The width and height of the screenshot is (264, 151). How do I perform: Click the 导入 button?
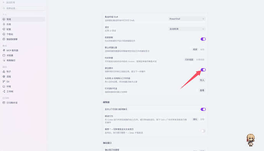[202, 80]
